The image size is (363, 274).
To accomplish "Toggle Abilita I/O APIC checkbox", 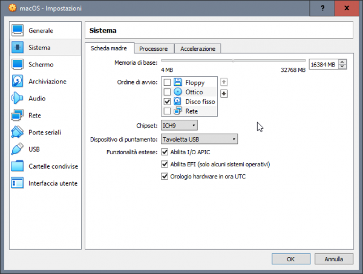I will click(x=165, y=152).
